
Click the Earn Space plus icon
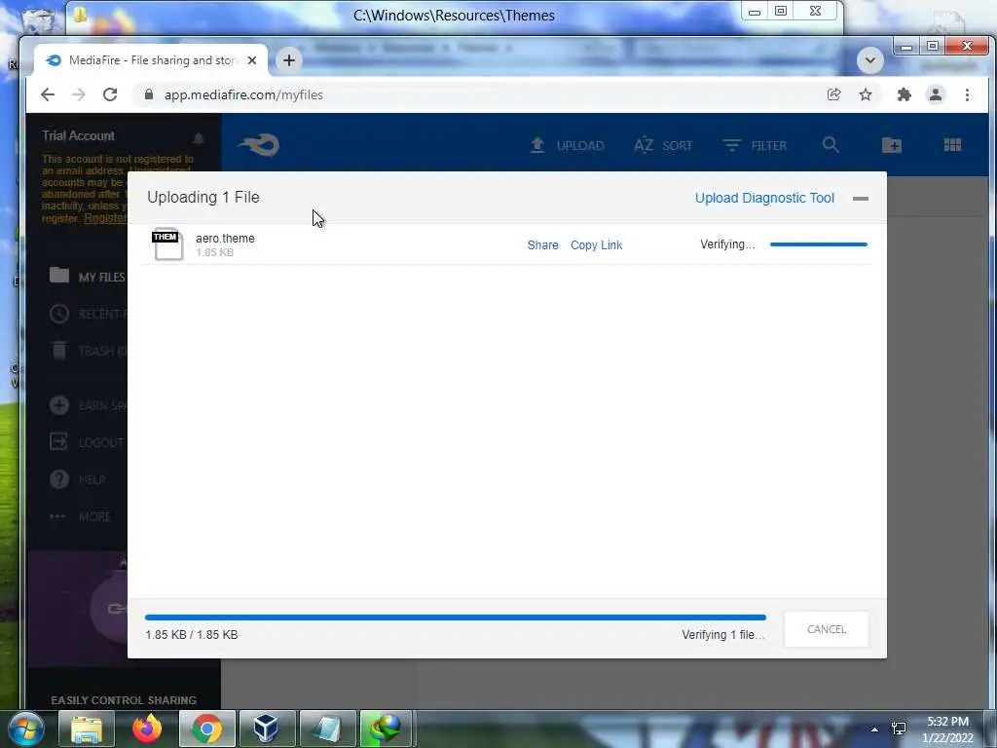(59, 405)
